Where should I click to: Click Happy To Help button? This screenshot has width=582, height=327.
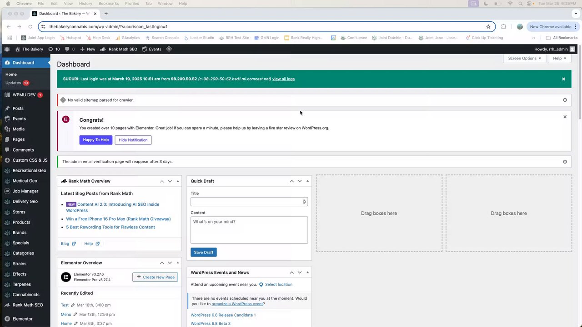(x=95, y=140)
